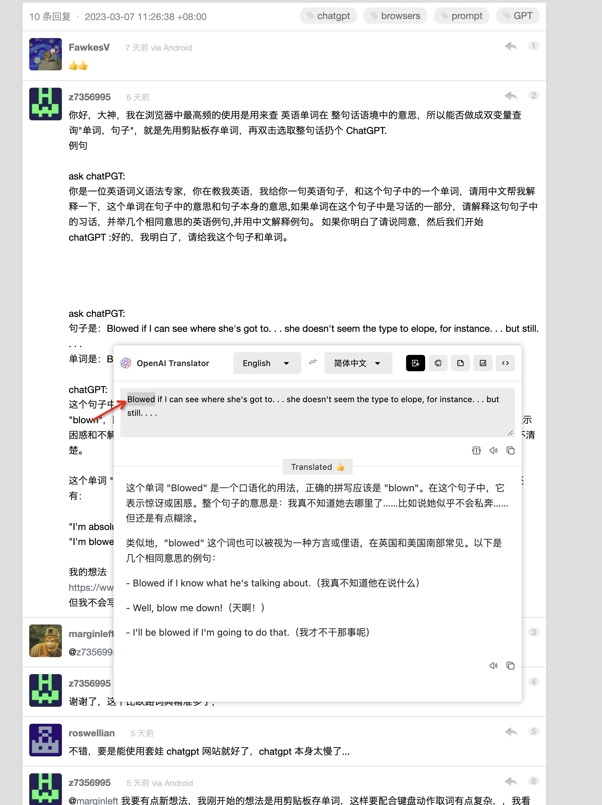Open the 简体中文 target language dropdown
The height and width of the screenshot is (805, 602).
click(358, 363)
